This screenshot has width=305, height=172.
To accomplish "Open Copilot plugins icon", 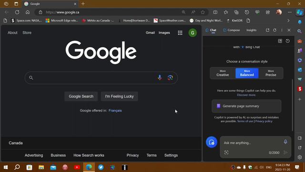I will tap(280, 41).
